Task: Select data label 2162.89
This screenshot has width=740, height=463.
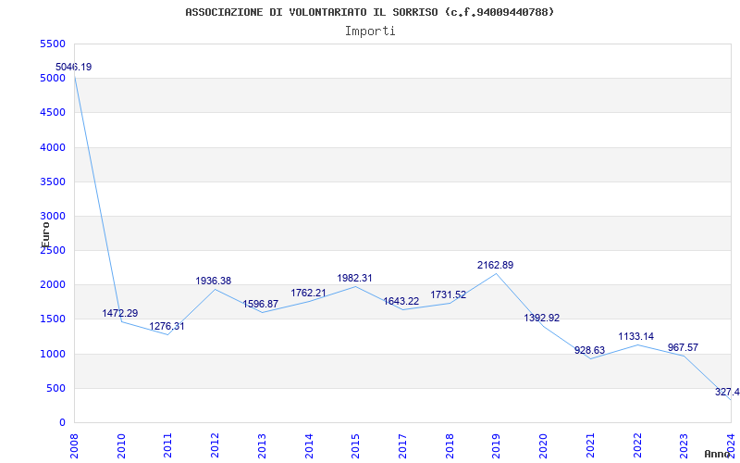Action: [495, 266]
